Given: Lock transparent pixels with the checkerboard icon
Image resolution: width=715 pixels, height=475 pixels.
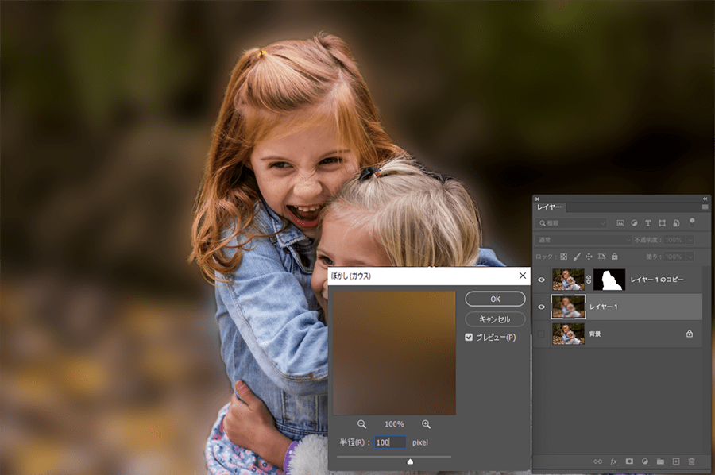Looking at the screenshot, I should pos(564,257).
